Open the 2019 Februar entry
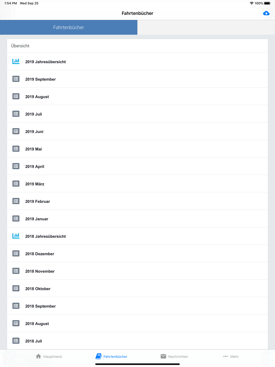Screen dimensions: 275x367 (x=137, y=201)
